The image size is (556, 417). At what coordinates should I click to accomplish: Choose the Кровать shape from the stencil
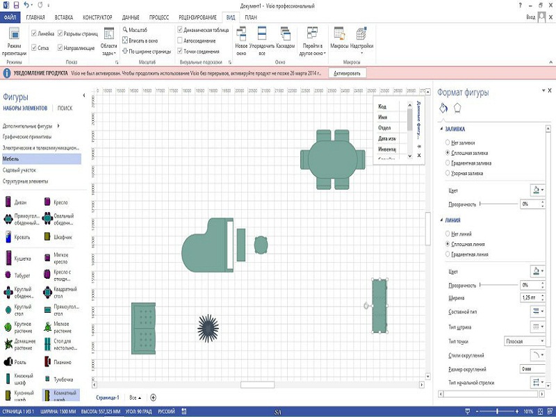click(x=9, y=238)
